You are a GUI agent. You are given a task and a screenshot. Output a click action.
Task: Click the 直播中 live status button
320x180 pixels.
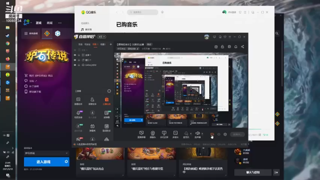pyautogui.click(x=237, y=134)
